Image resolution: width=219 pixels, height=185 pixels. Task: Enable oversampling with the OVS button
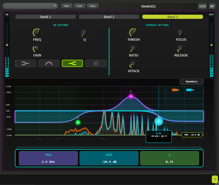coord(202,6)
